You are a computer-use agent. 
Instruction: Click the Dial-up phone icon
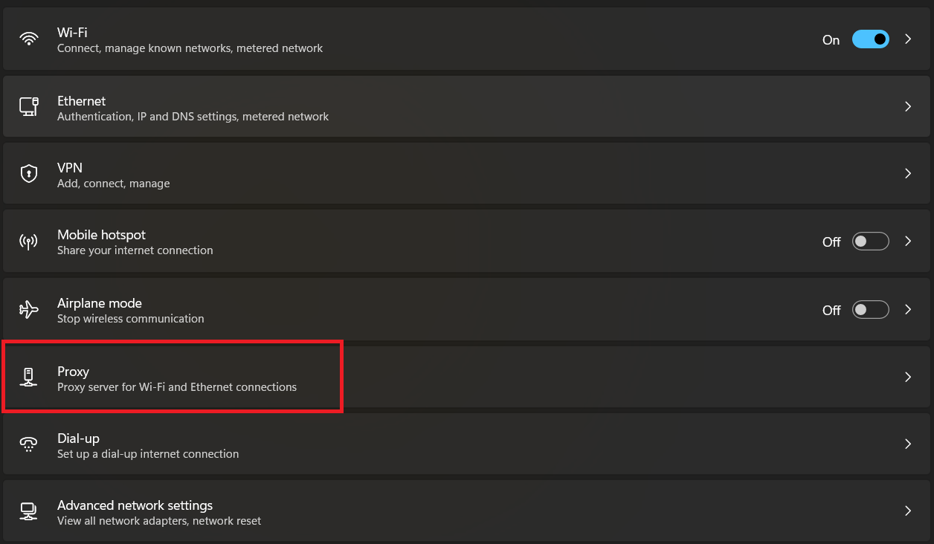[29, 444]
